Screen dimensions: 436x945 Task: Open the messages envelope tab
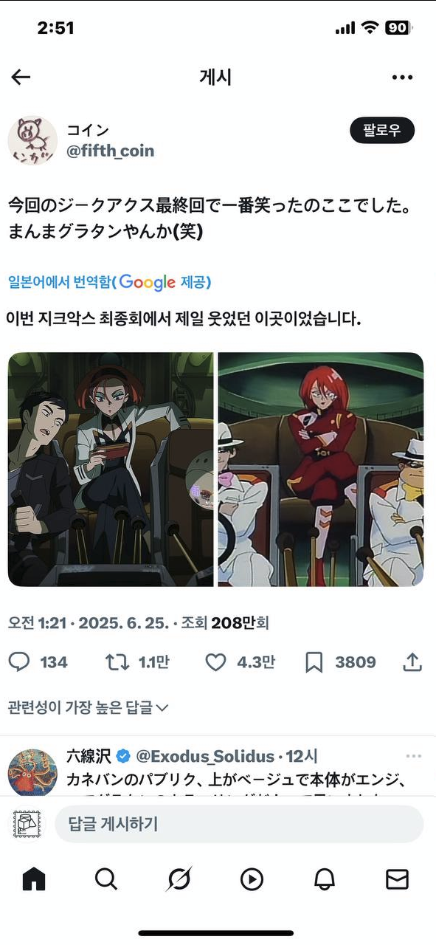tap(397, 879)
